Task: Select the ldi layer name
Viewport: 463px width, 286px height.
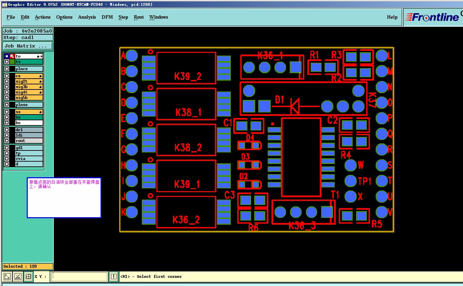Action: point(29,135)
